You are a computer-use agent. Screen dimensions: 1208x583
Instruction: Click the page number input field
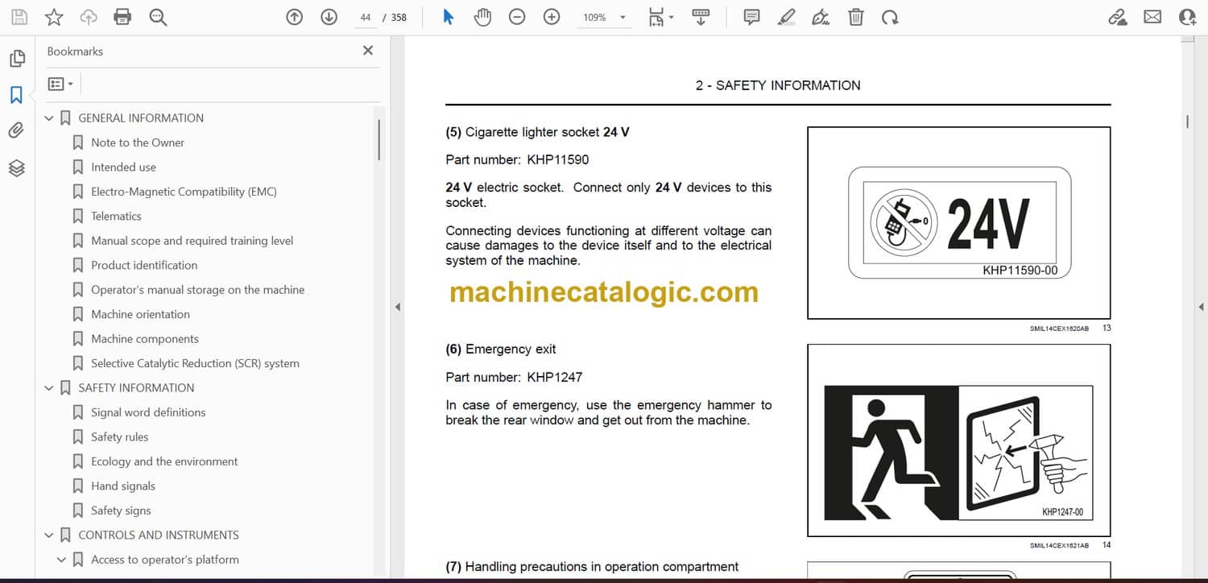click(366, 17)
